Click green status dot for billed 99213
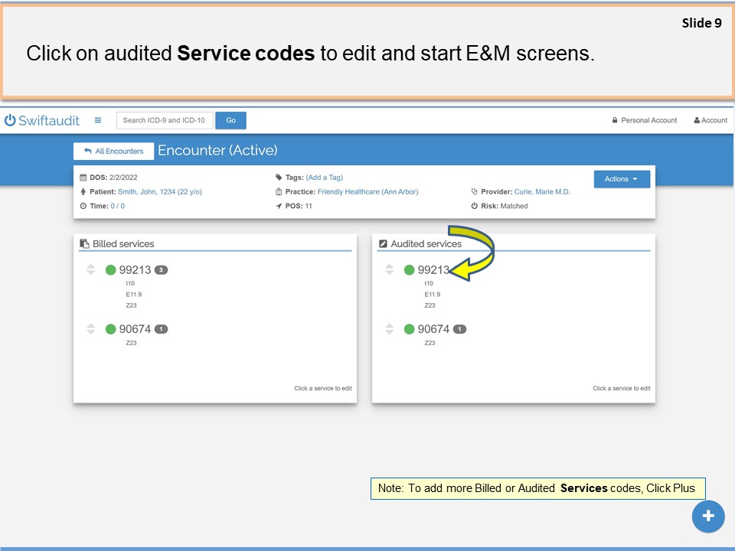The width and height of the screenshot is (735, 551). coord(110,269)
